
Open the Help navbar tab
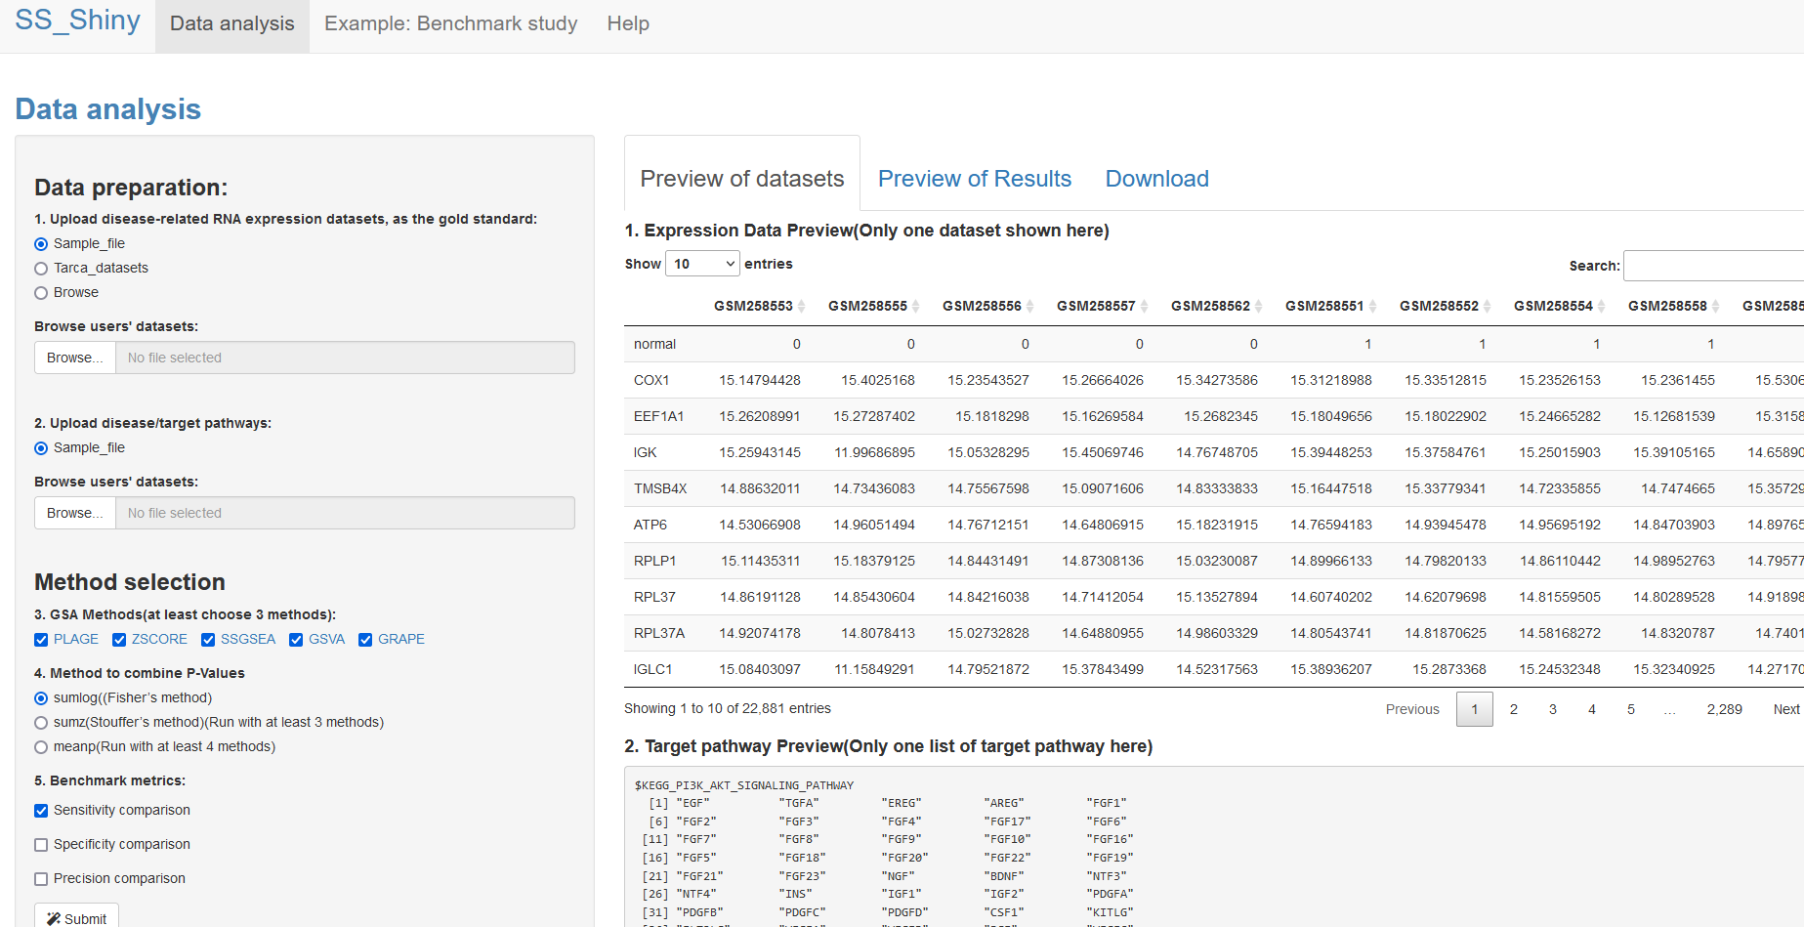coord(628,24)
